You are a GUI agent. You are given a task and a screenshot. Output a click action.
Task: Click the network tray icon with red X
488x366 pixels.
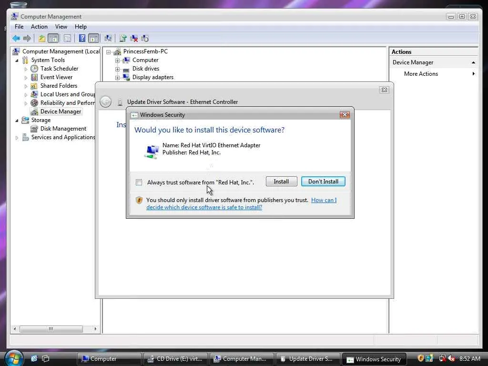442,358
